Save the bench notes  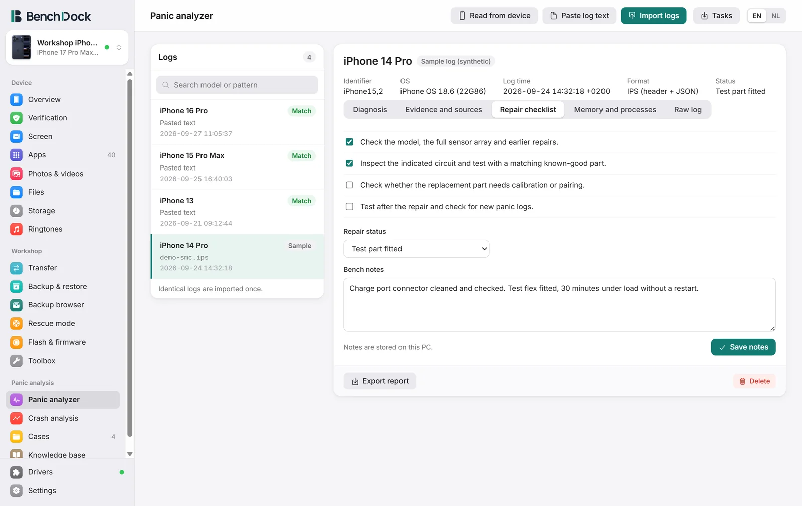coord(743,347)
